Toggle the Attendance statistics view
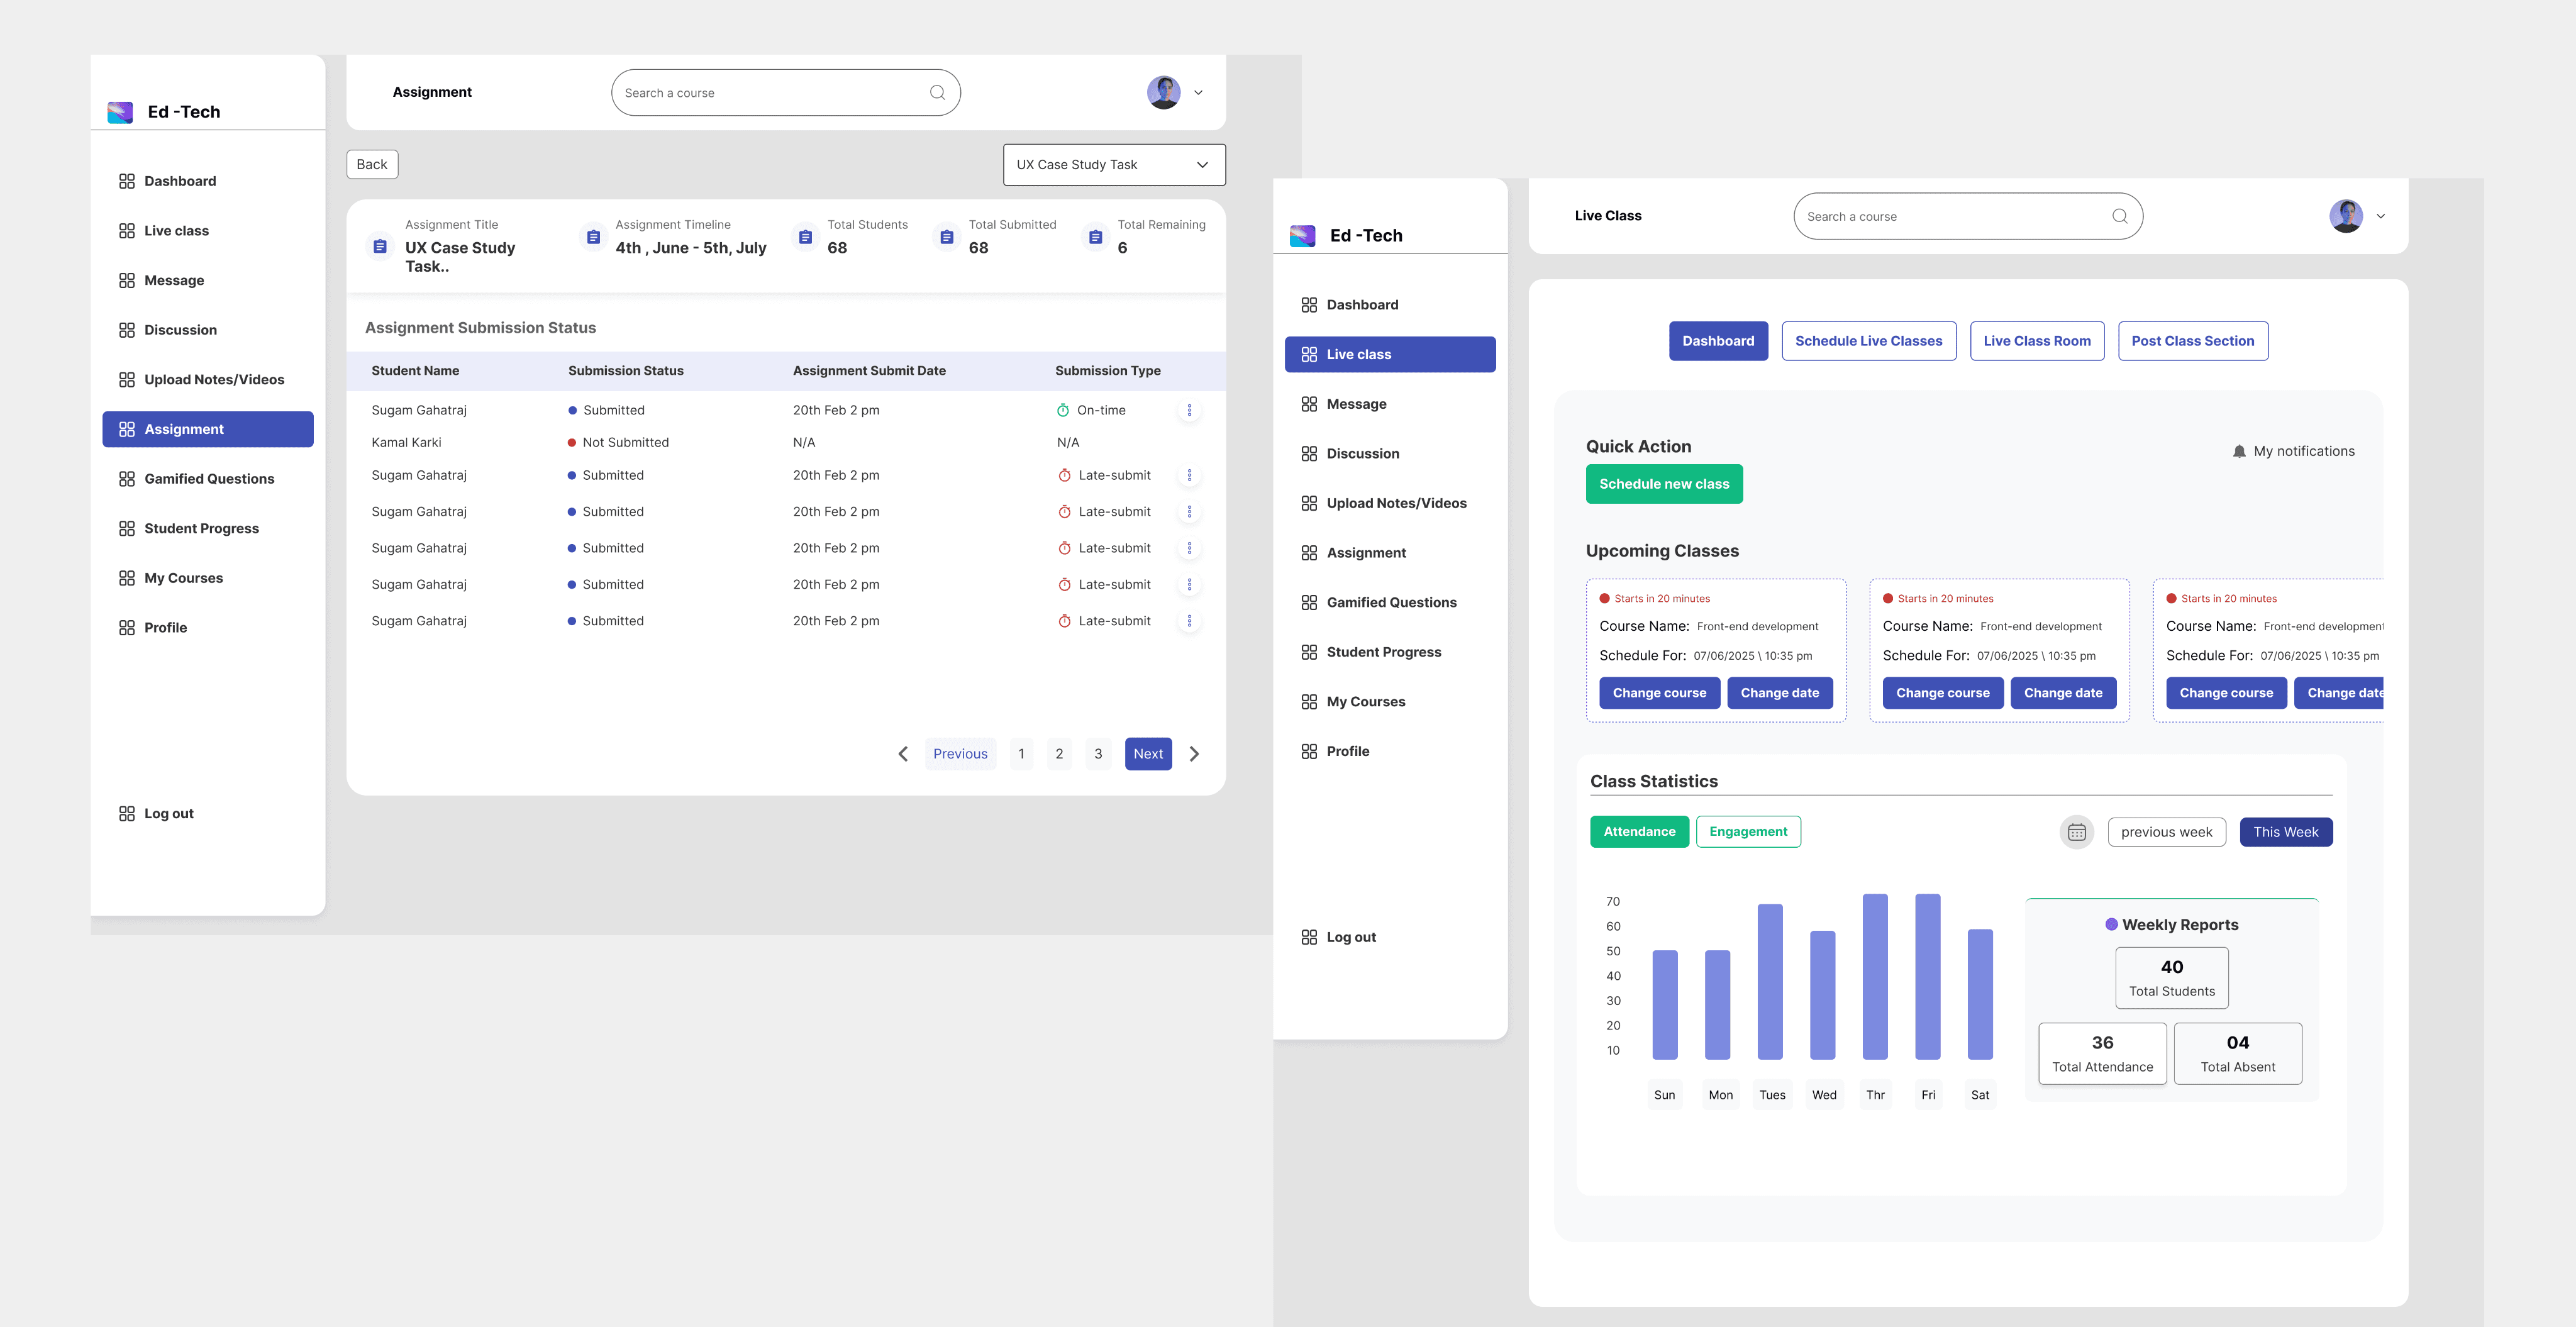Screen dimensions: 2576x1327 point(1639,832)
